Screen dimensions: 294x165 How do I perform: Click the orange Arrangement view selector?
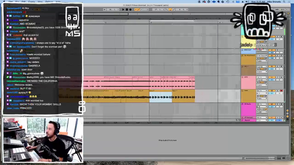(288, 14)
